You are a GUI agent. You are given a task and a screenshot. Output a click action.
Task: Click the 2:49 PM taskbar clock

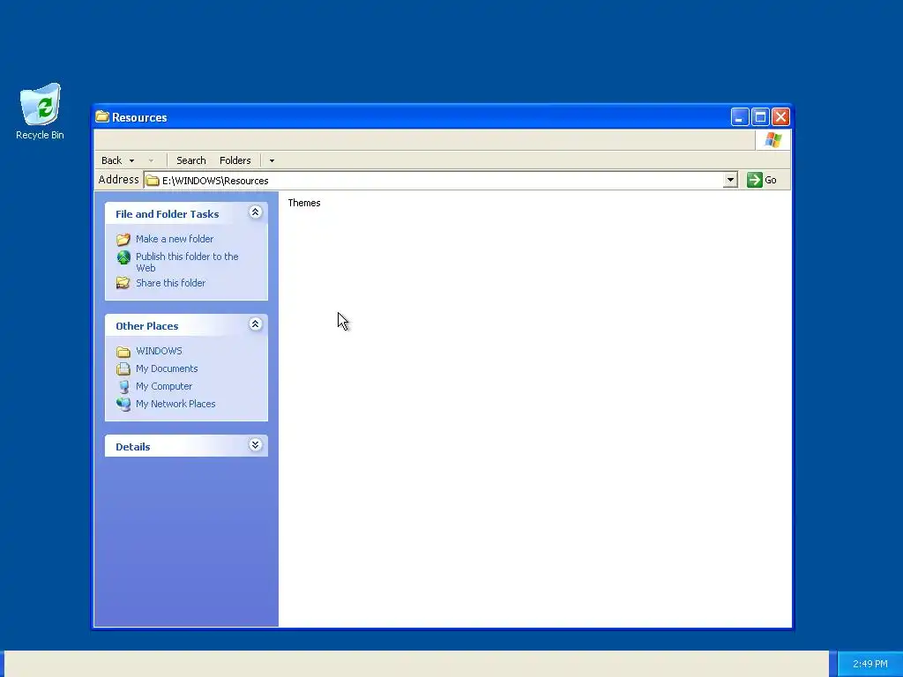(869, 664)
